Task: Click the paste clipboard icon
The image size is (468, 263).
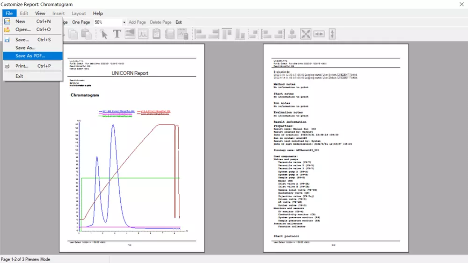Action: 86,34
